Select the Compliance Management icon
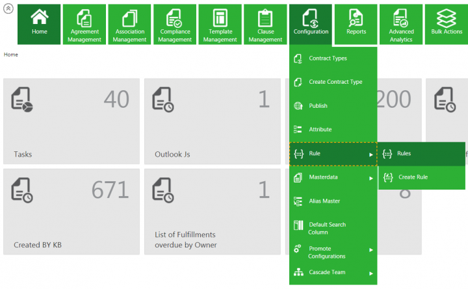 click(175, 18)
